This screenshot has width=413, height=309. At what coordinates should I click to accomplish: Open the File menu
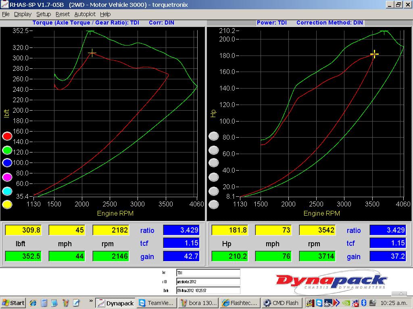pyautogui.click(x=6, y=14)
